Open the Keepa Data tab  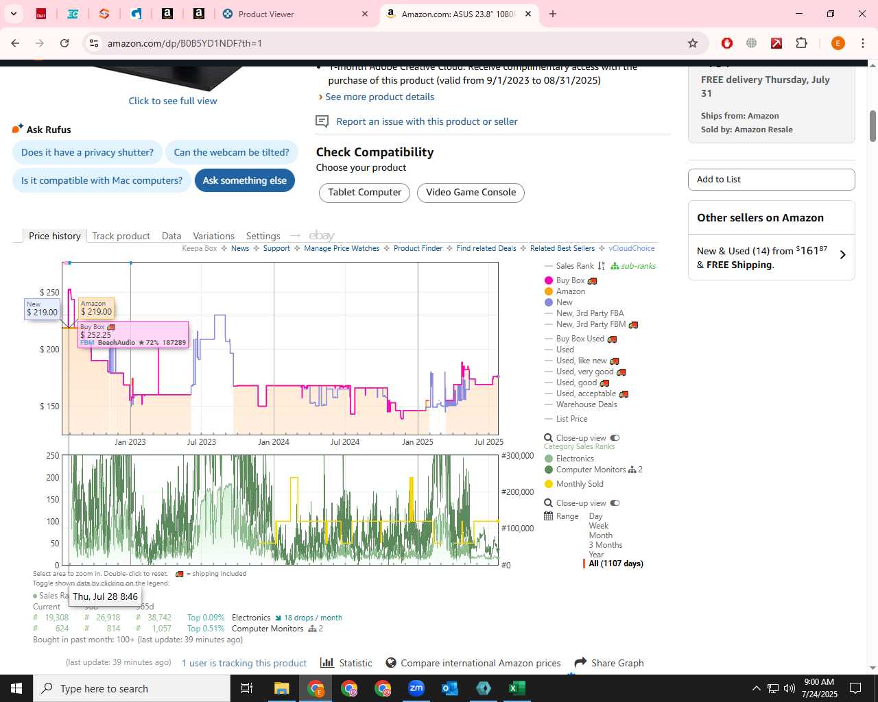(x=171, y=236)
